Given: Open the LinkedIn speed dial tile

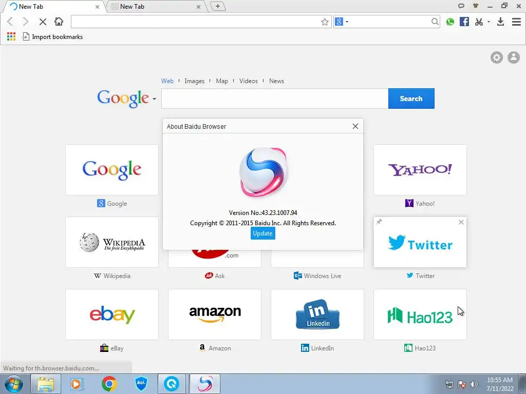Looking at the screenshot, I should [317, 314].
